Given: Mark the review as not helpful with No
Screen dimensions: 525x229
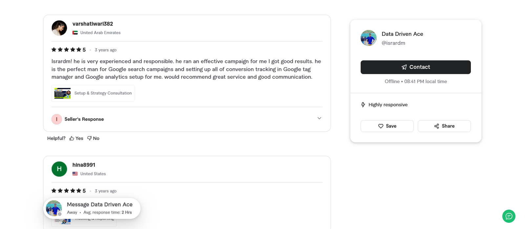Looking at the screenshot, I should 93,138.
